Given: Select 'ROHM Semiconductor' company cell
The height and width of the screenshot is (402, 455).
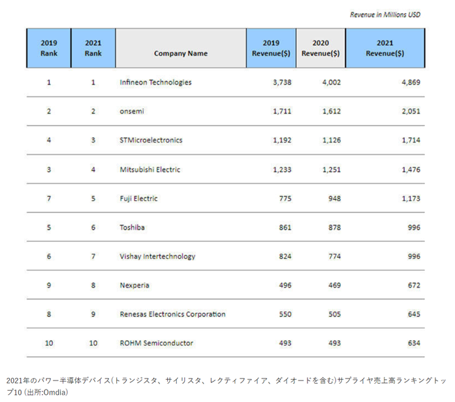Looking at the screenshot, I should (x=156, y=343).
